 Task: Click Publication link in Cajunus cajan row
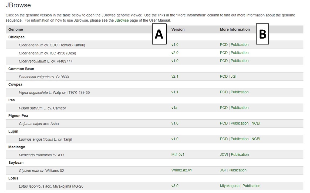pos(240,123)
